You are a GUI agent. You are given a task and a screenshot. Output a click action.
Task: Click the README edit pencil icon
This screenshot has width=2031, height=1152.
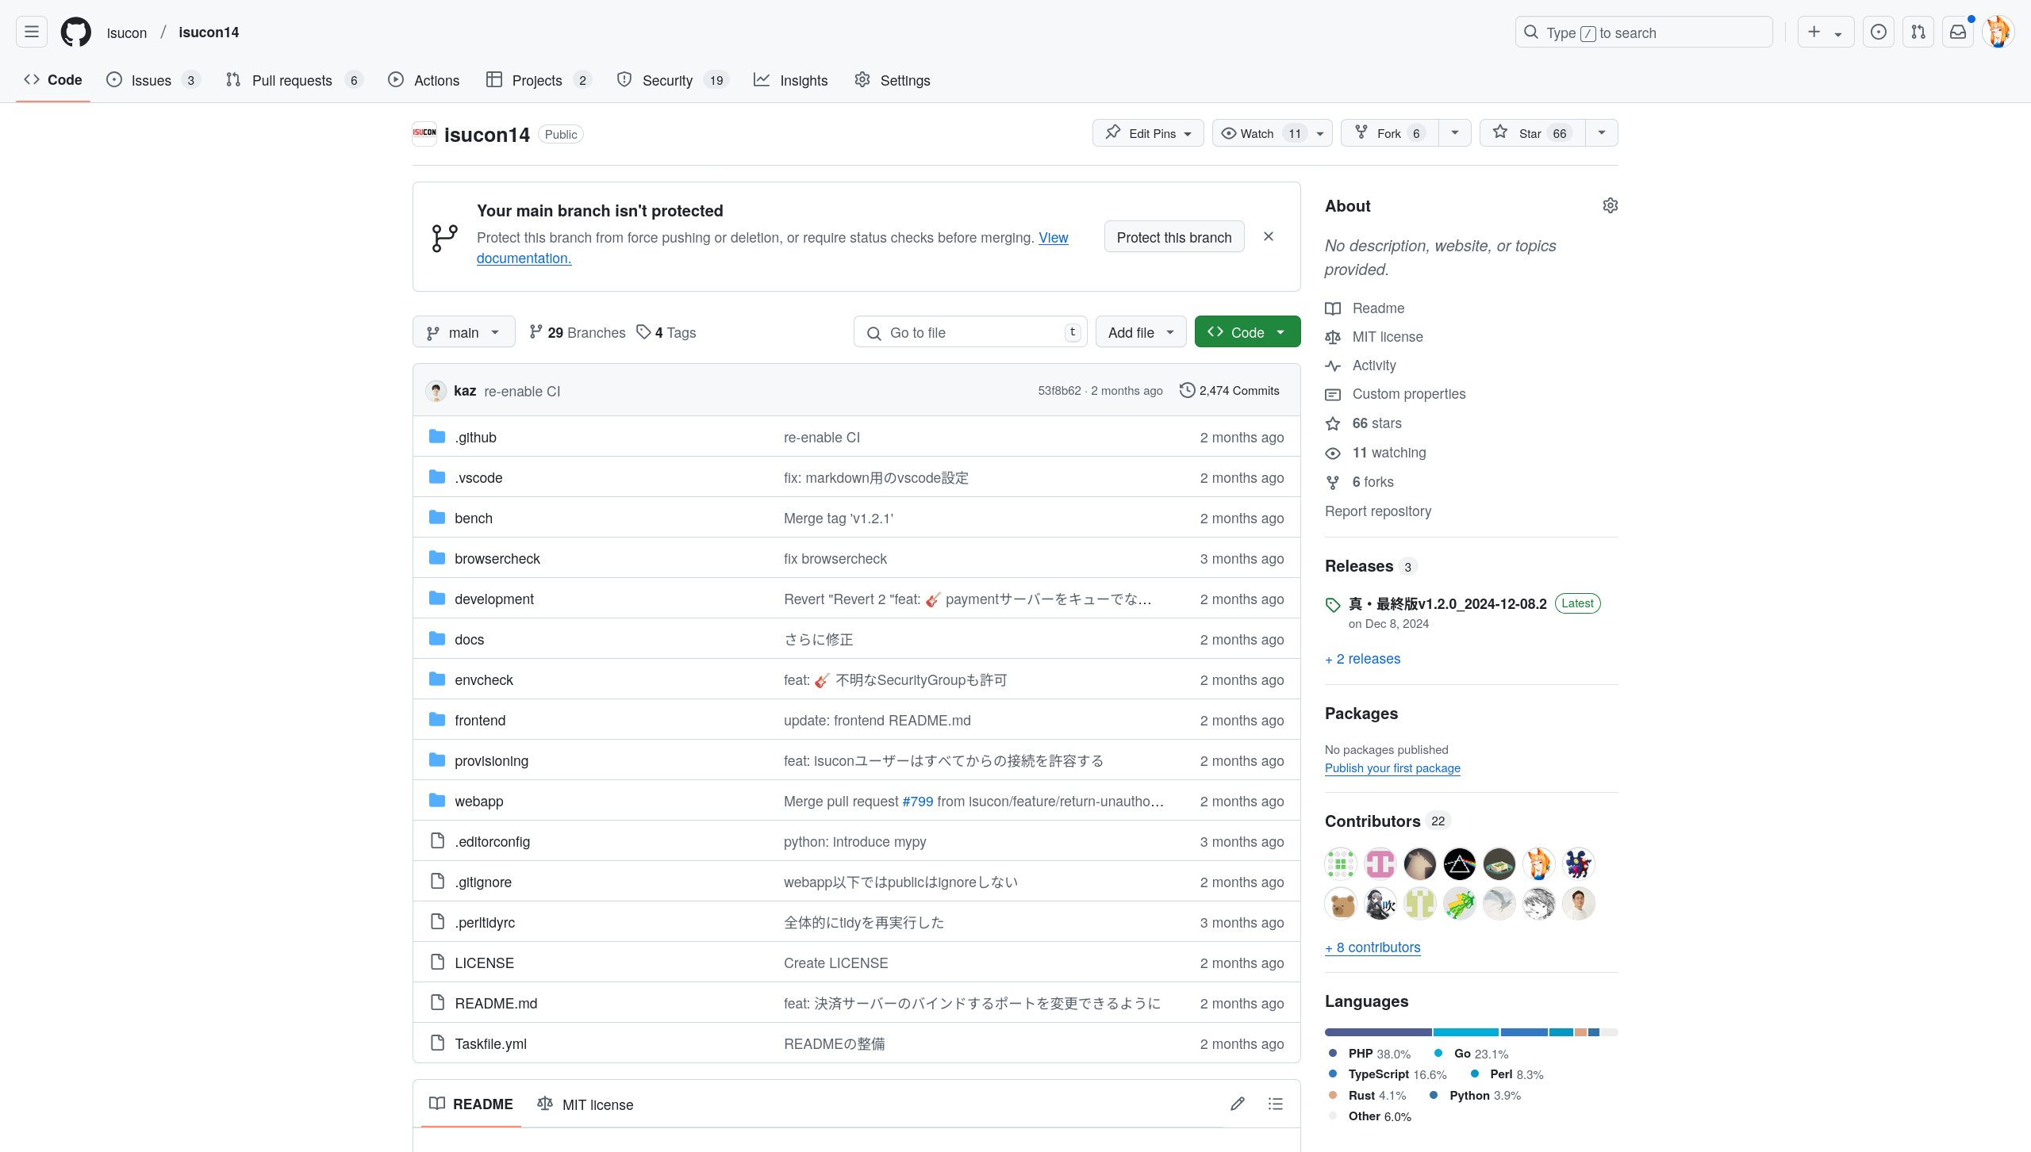click(x=1238, y=1104)
